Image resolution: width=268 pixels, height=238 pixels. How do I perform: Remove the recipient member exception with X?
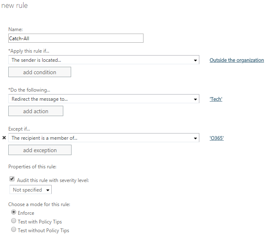[4, 138]
